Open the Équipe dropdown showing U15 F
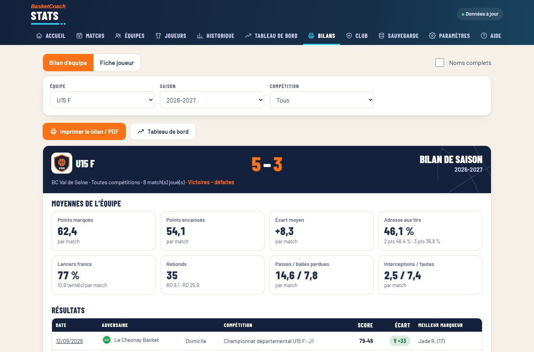Image resolution: width=534 pixels, height=352 pixels. [102, 100]
